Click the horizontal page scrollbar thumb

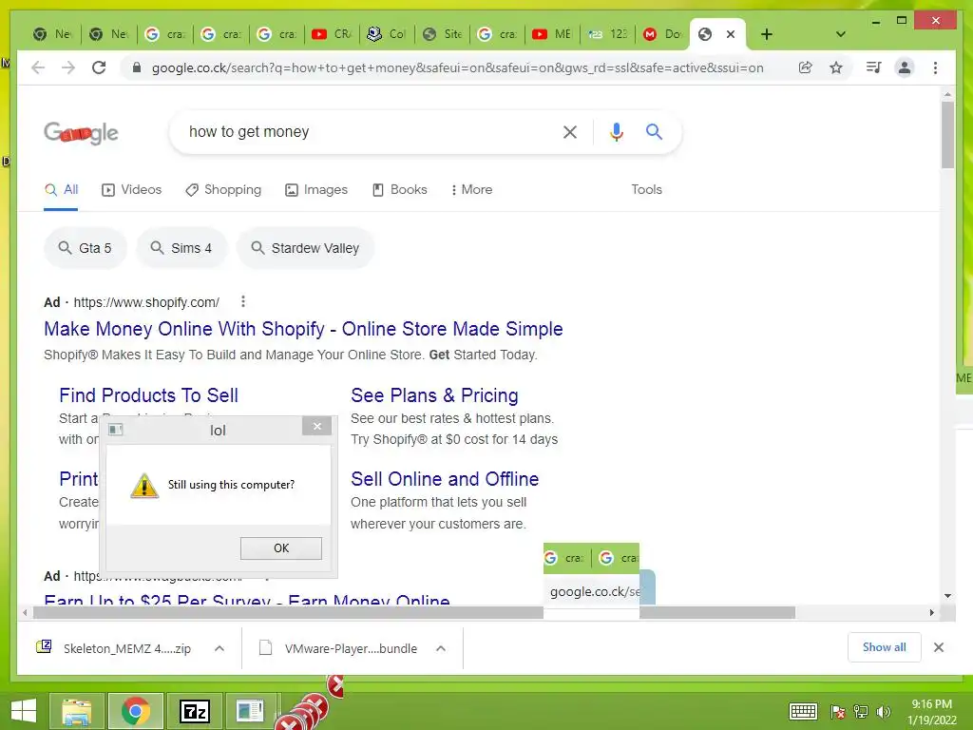click(x=414, y=613)
